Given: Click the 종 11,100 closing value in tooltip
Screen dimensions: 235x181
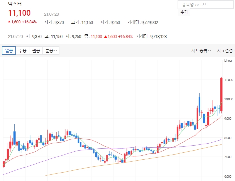Looking at the screenshot, I should (x=93, y=36).
